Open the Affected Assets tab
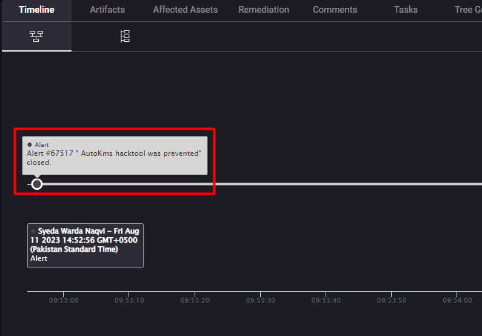Viewport: 482px width, 336px height. coord(186,10)
